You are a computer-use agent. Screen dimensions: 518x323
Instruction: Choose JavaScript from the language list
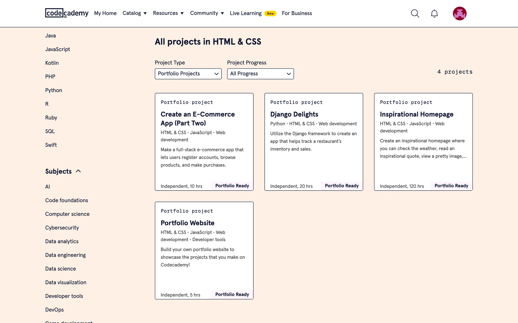pyautogui.click(x=57, y=49)
